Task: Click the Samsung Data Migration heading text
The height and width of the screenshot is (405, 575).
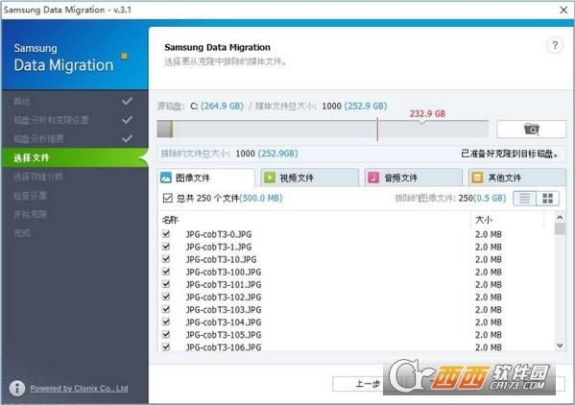Action: pyautogui.click(x=218, y=47)
